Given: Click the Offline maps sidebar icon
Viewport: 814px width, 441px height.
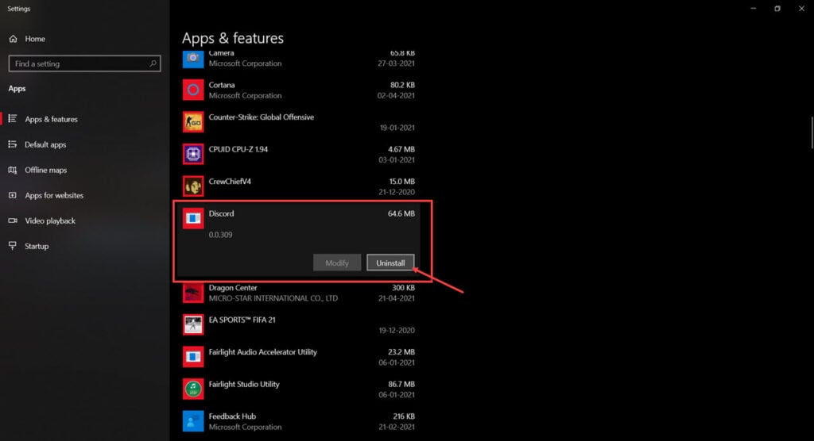Looking at the screenshot, I should pos(13,170).
